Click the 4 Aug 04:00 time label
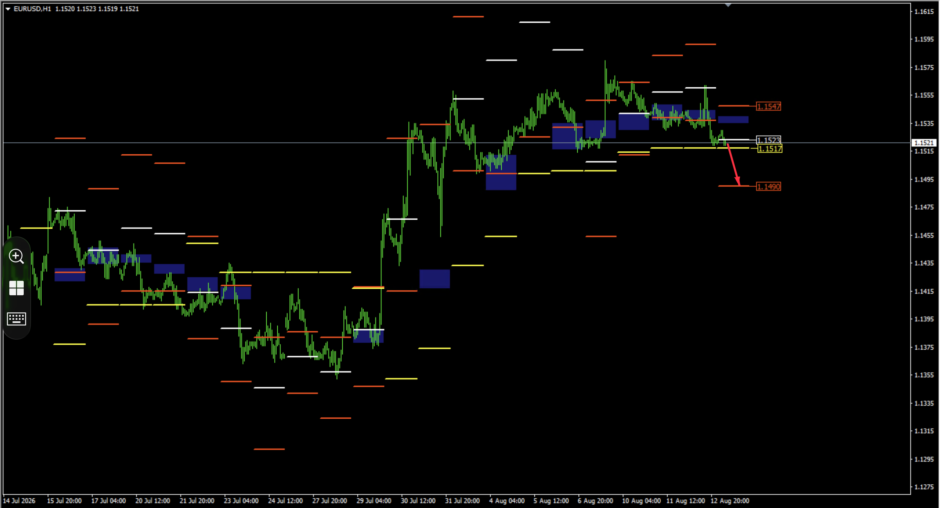Screen dimensions: 940x508 coord(507,501)
